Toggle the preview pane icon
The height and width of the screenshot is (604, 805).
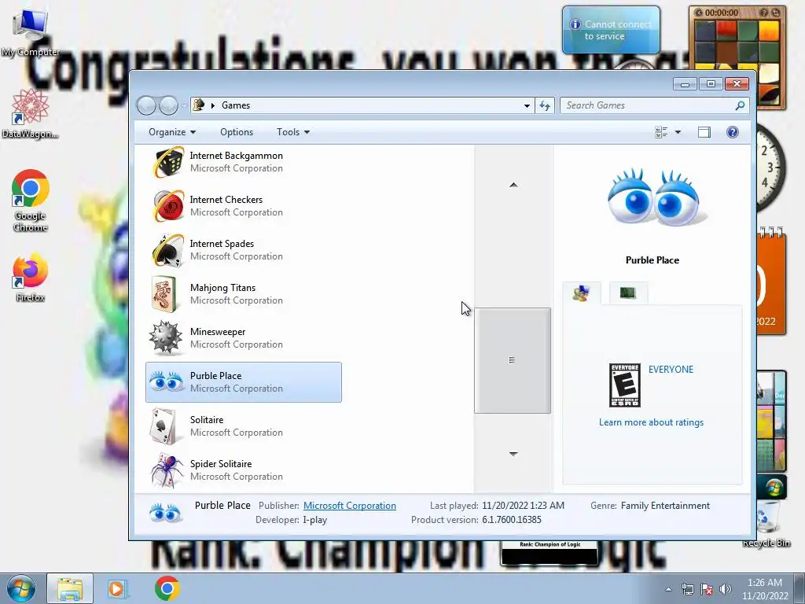(x=704, y=132)
